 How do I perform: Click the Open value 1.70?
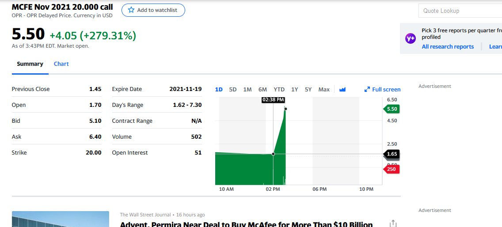click(95, 105)
